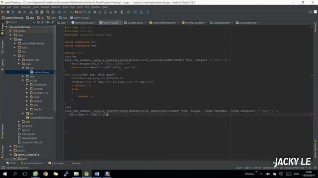Viewport: 318px width, 178px height.
Task: Click the taskbar search icon
Action: point(15,174)
